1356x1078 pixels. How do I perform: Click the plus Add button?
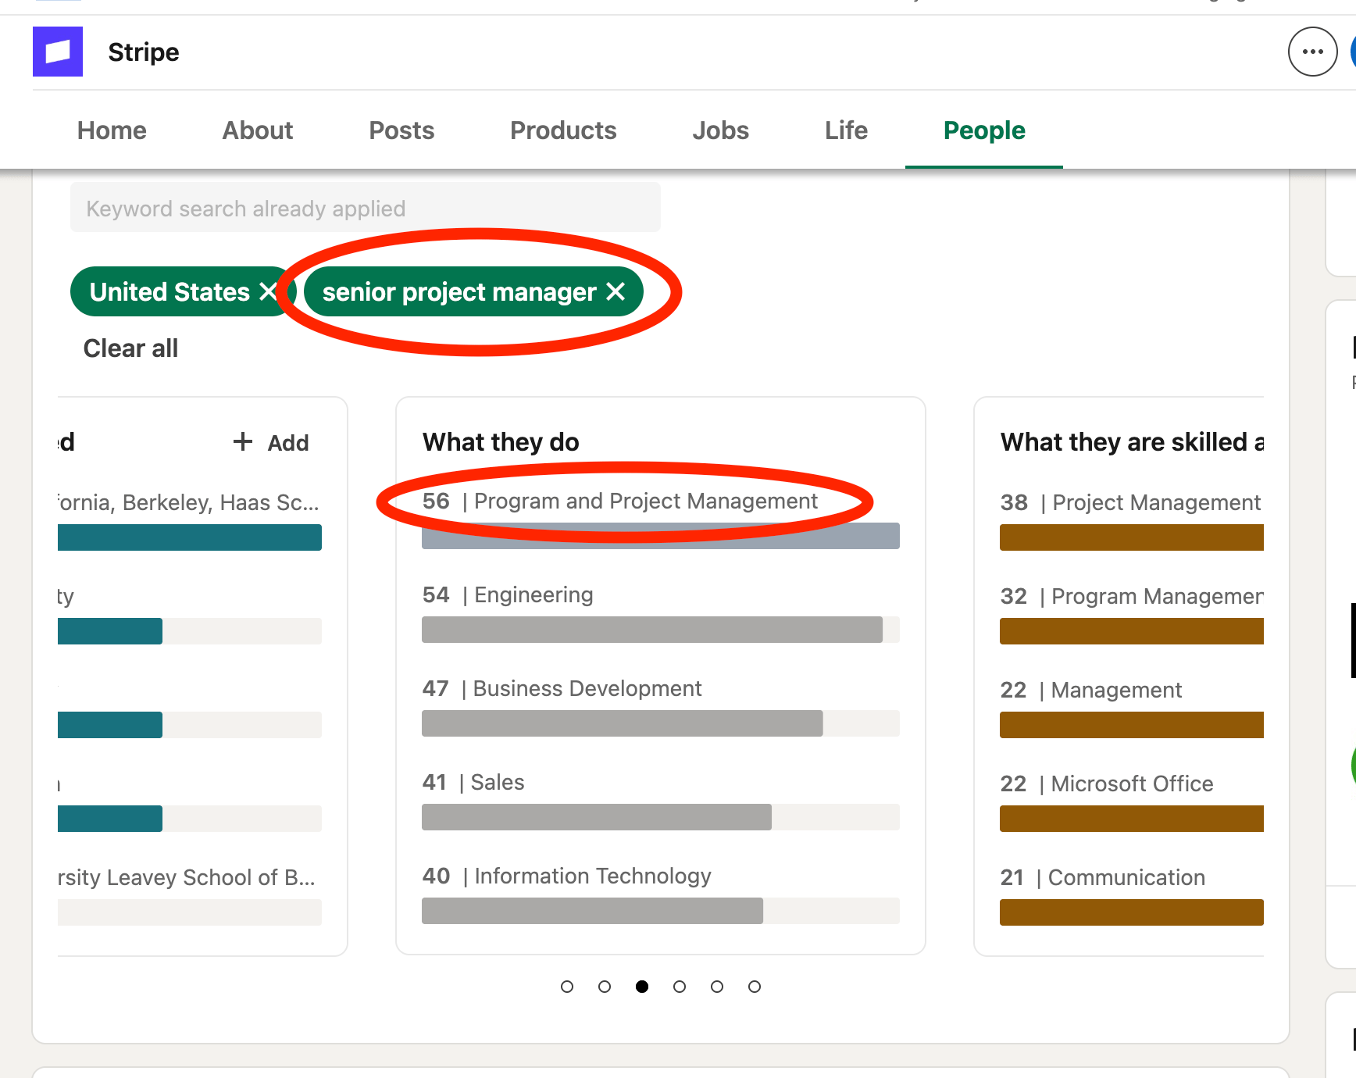point(272,443)
